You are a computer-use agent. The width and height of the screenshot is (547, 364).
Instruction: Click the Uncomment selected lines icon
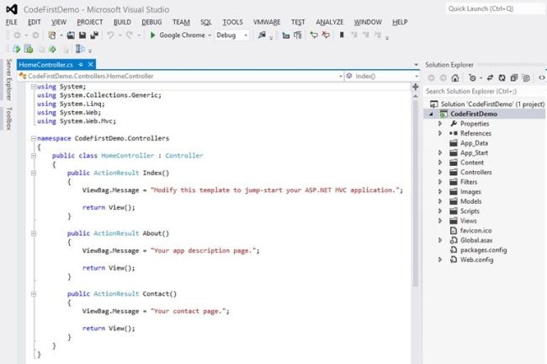(326, 35)
